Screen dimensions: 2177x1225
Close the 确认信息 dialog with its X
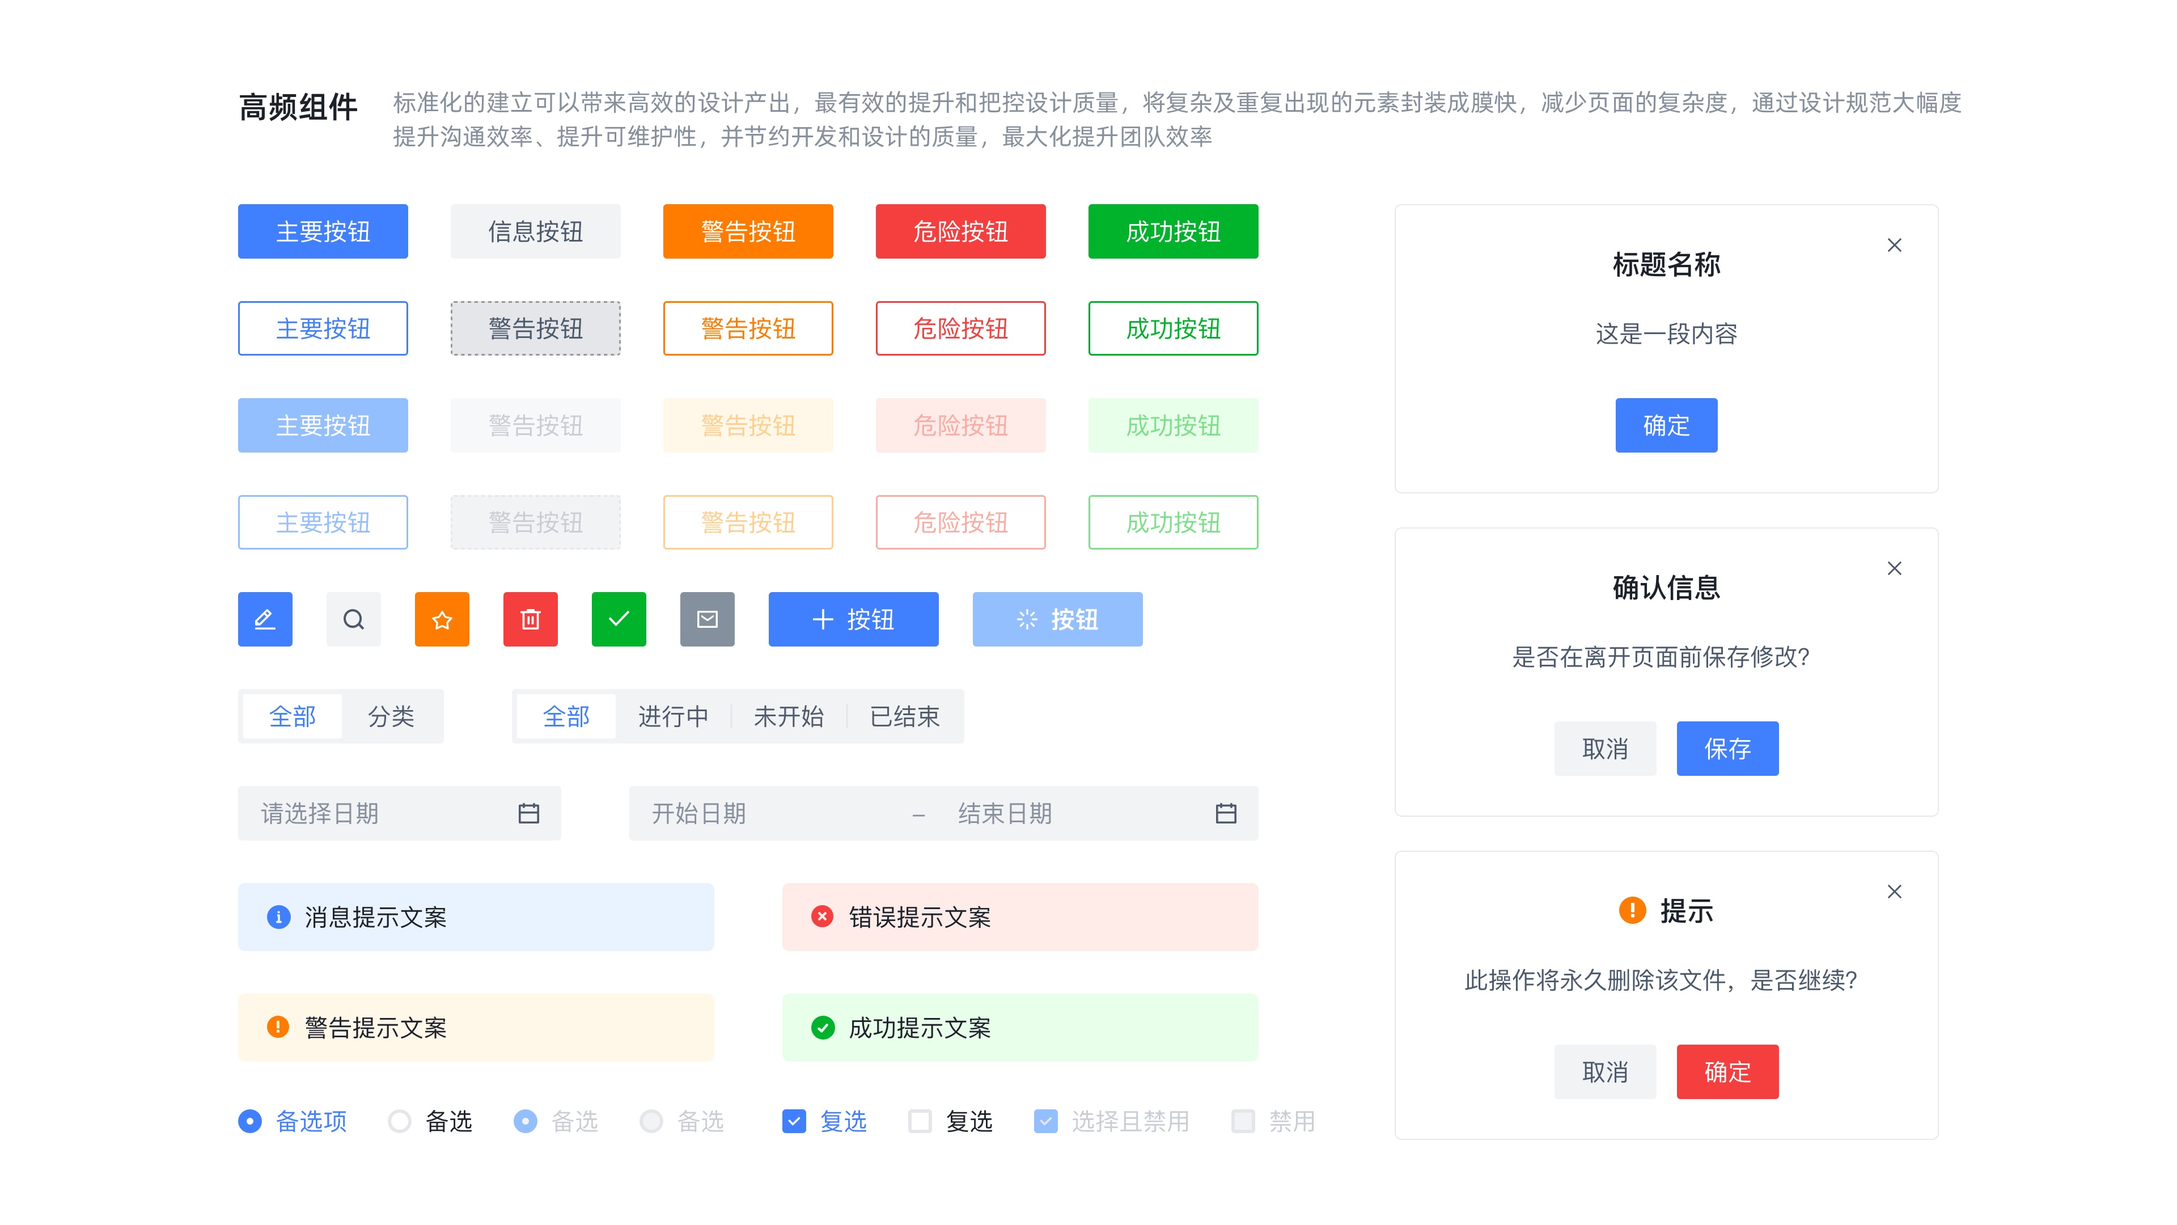click(x=1894, y=568)
